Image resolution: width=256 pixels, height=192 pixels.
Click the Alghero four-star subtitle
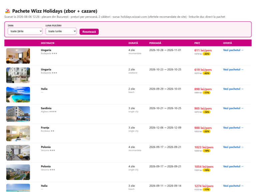[x=49, y=112]
